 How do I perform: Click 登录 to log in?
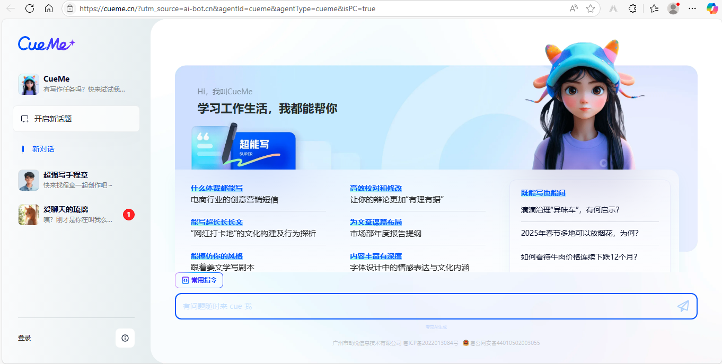pyautogui.click(x=24, y=338)
